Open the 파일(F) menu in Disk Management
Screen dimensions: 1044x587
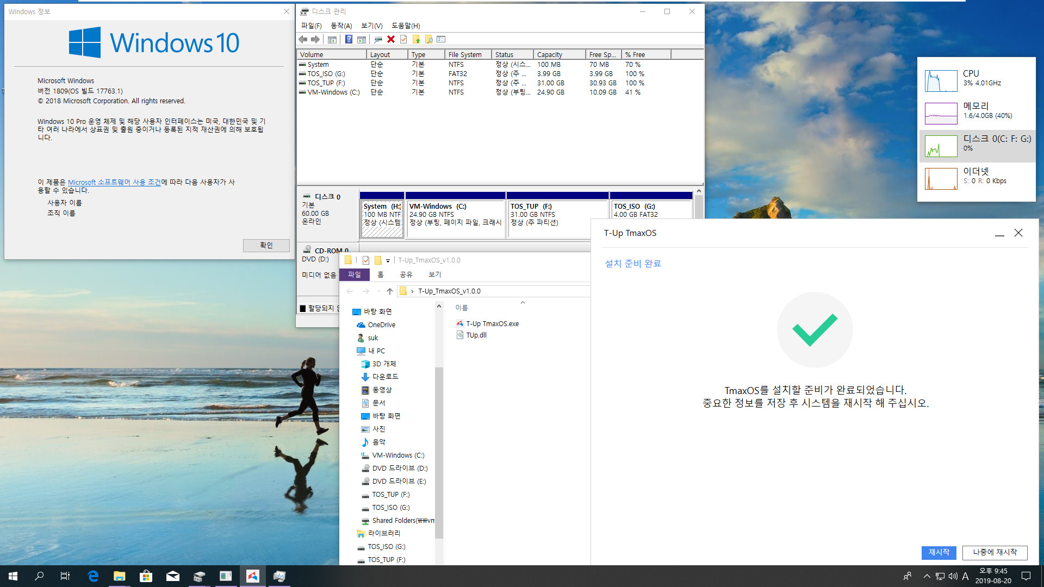click(311, 26)
